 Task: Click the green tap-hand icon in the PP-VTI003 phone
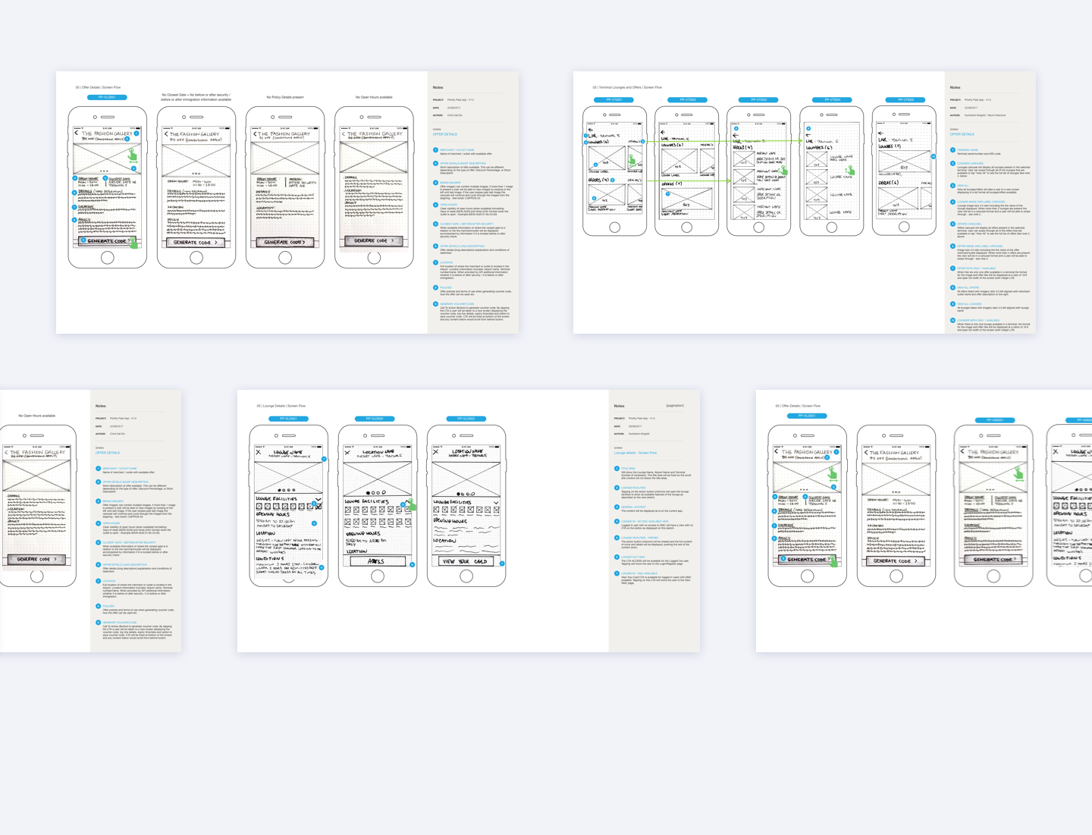point(783,172)
